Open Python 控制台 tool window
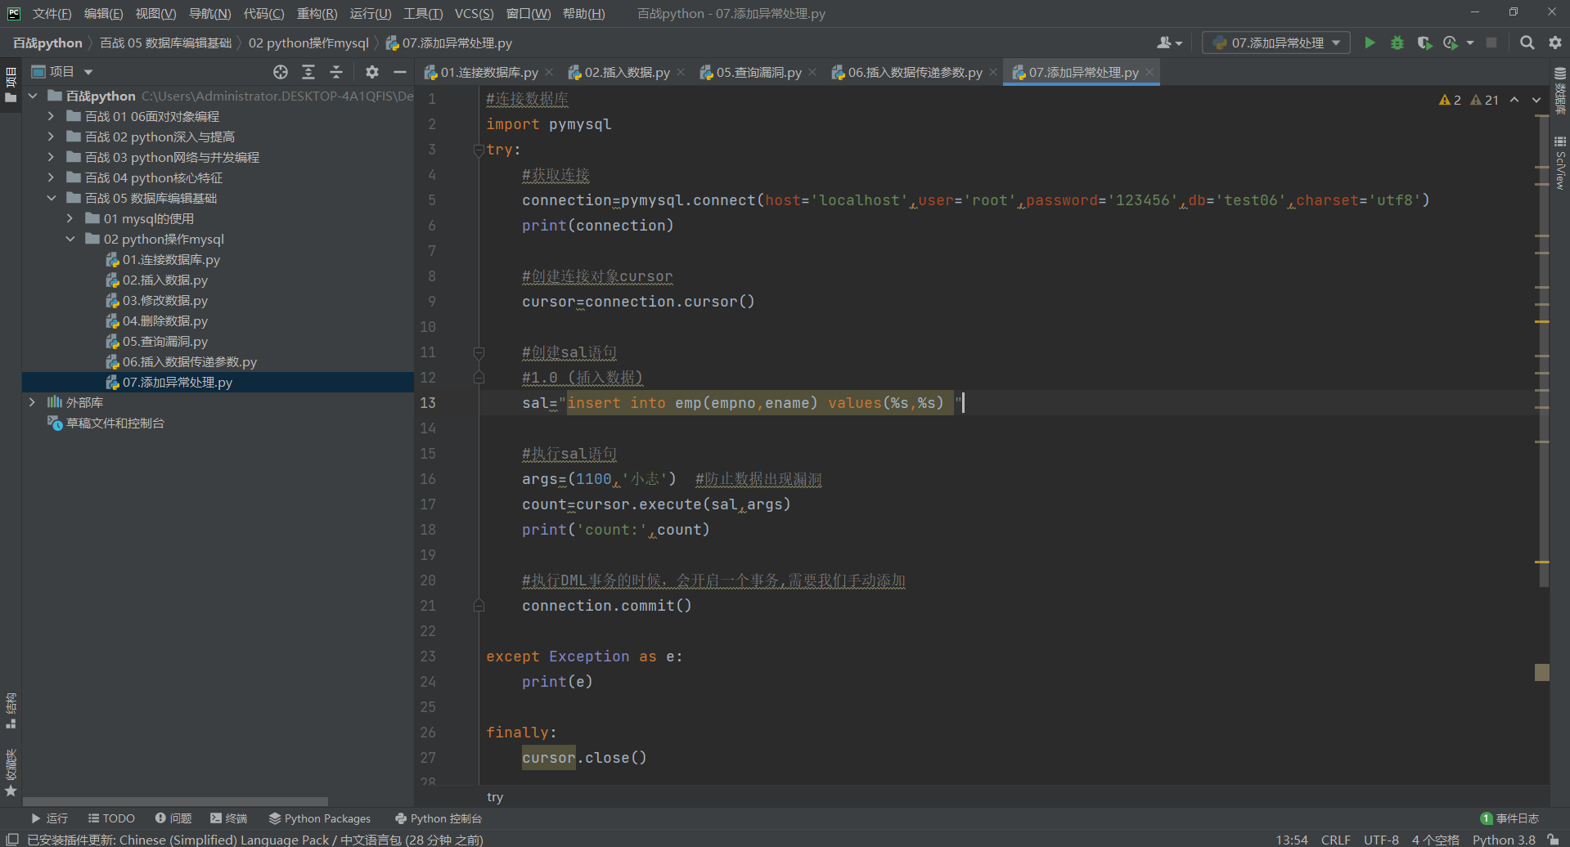 coord(439,818)
